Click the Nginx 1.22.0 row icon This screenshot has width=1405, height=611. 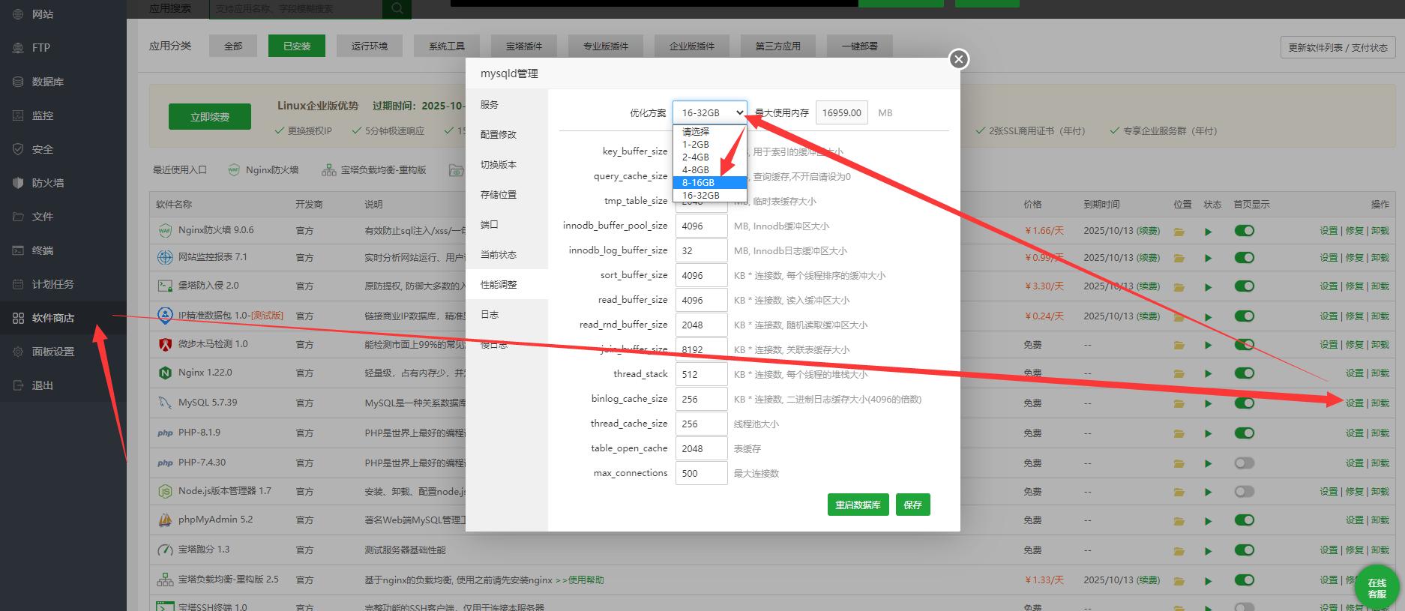click(x=165, y=373)
